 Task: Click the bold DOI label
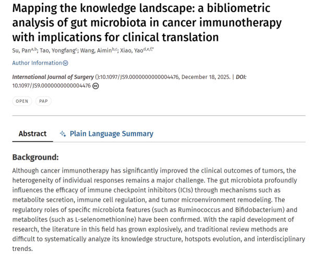click(242, 77)
